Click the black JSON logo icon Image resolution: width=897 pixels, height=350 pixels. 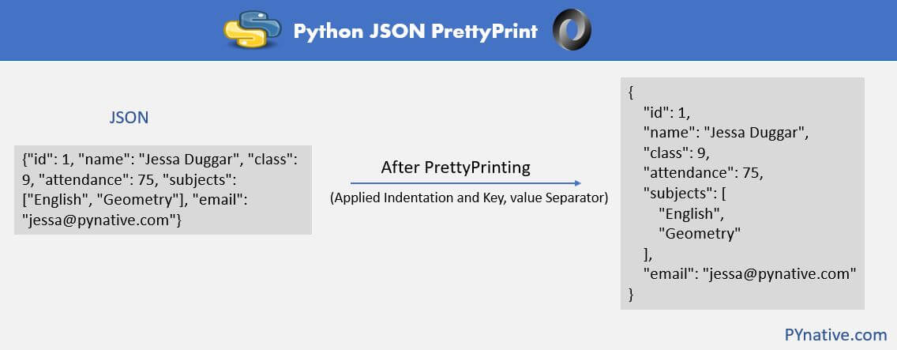coord(572,31)
